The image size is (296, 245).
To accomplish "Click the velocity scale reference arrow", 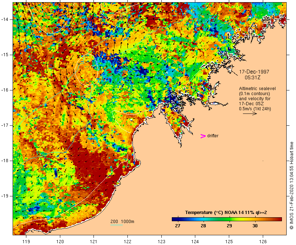I will (x=250, y=113).
